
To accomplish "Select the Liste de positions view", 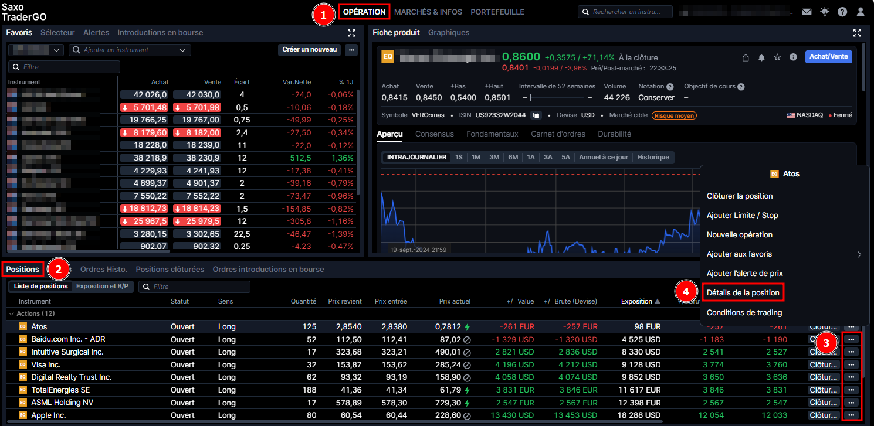I will click(x=40, y=287).
